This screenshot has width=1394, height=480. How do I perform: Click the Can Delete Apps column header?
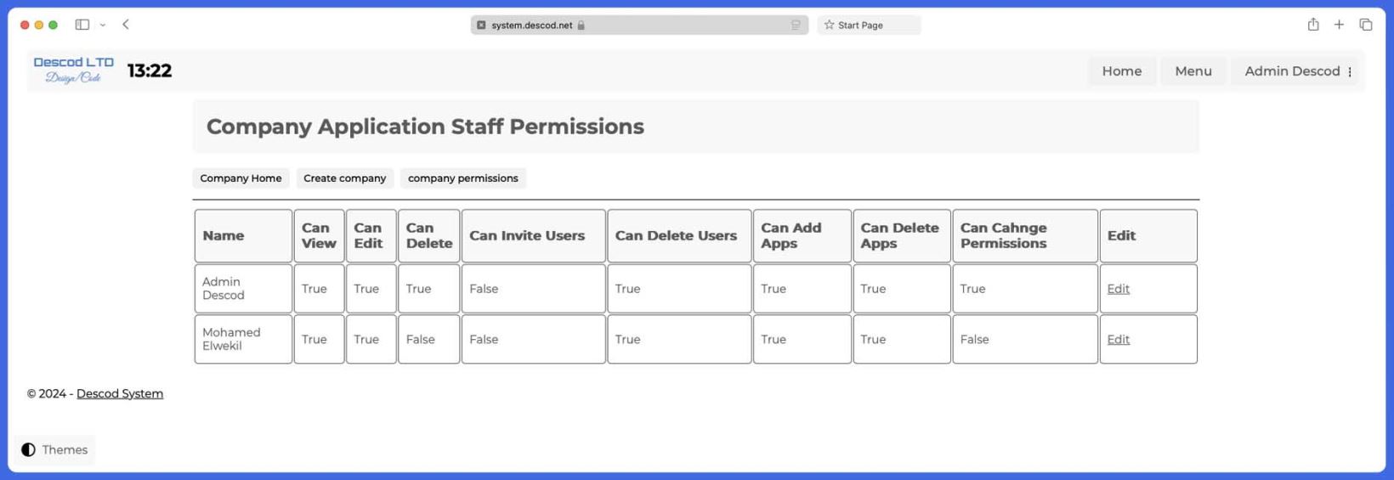pyautogui.click(x=902, y=236)
